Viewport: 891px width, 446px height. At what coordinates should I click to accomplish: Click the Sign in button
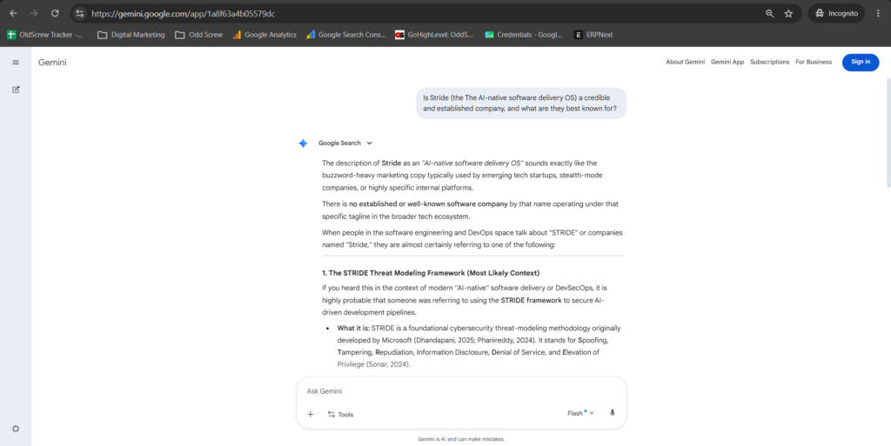[x=861, y=62]
